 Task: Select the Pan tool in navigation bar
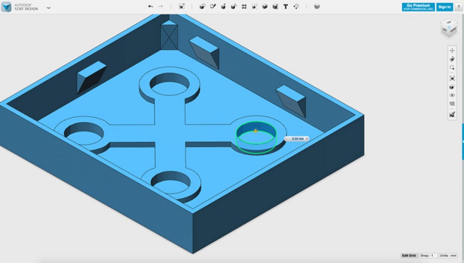pos(452,50)
